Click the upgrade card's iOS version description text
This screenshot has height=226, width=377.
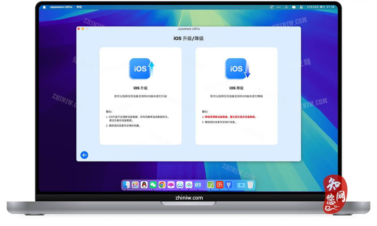pos(141,96)
